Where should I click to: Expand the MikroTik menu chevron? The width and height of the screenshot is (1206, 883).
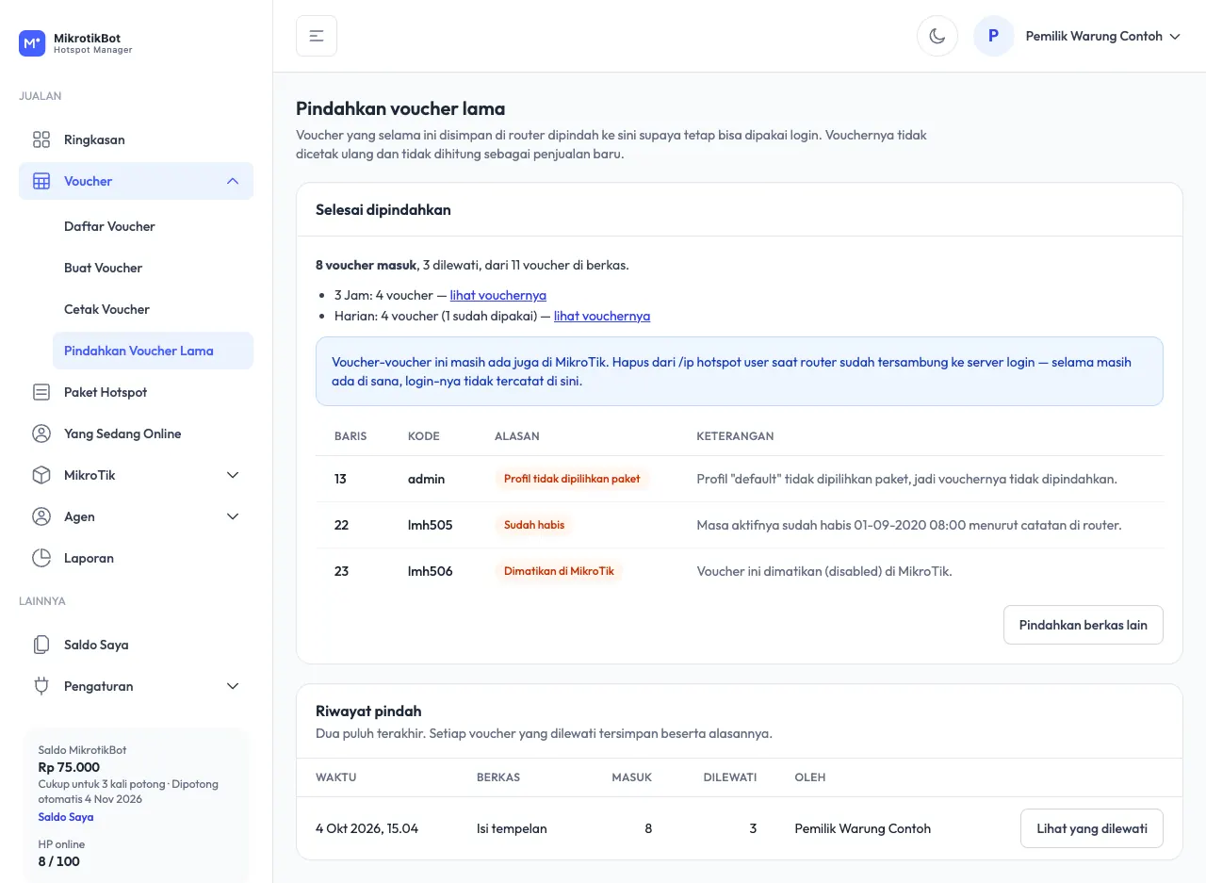click(233, 475)
